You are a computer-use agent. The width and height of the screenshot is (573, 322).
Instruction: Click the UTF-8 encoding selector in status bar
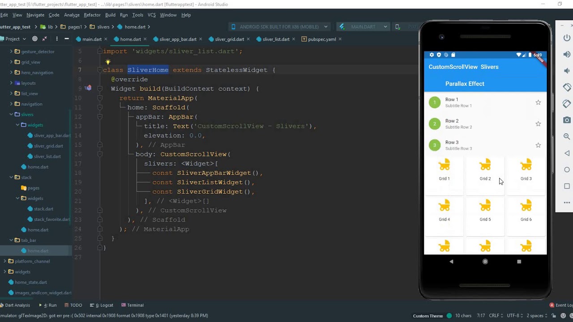[515, 316]
